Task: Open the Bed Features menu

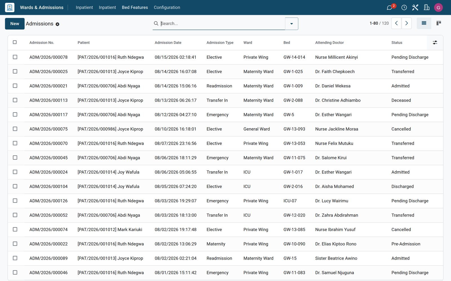Action: [135, 7]
